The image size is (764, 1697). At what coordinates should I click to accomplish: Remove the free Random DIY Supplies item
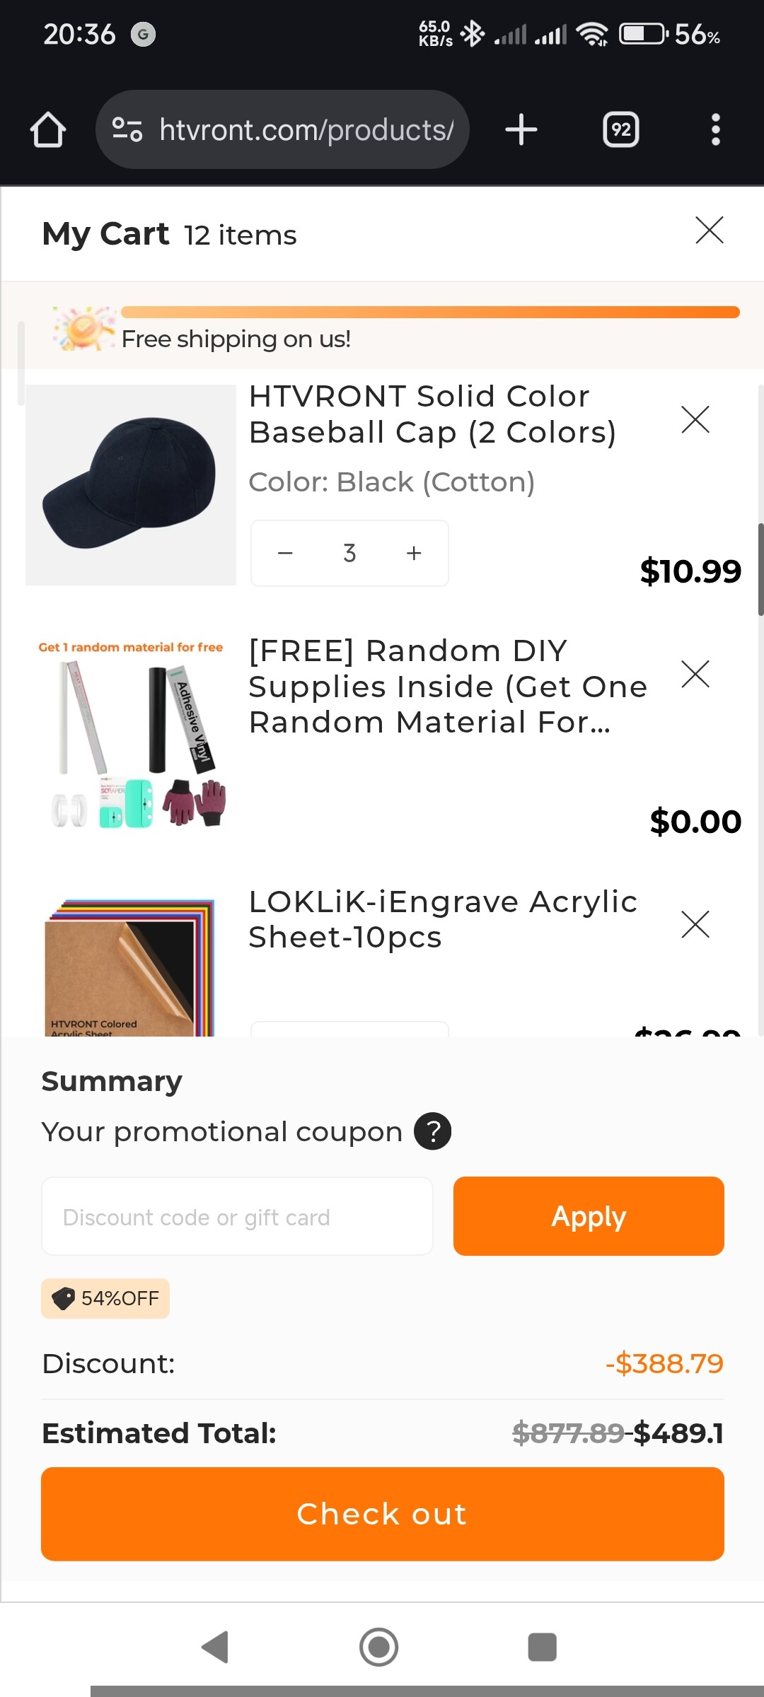click(x=695, y=674)
